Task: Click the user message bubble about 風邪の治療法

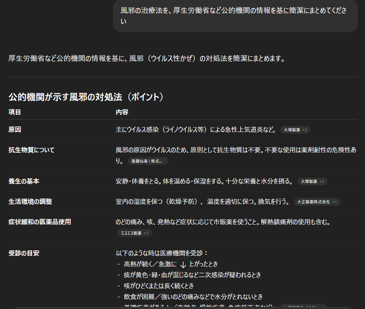Action: [235, 16]
